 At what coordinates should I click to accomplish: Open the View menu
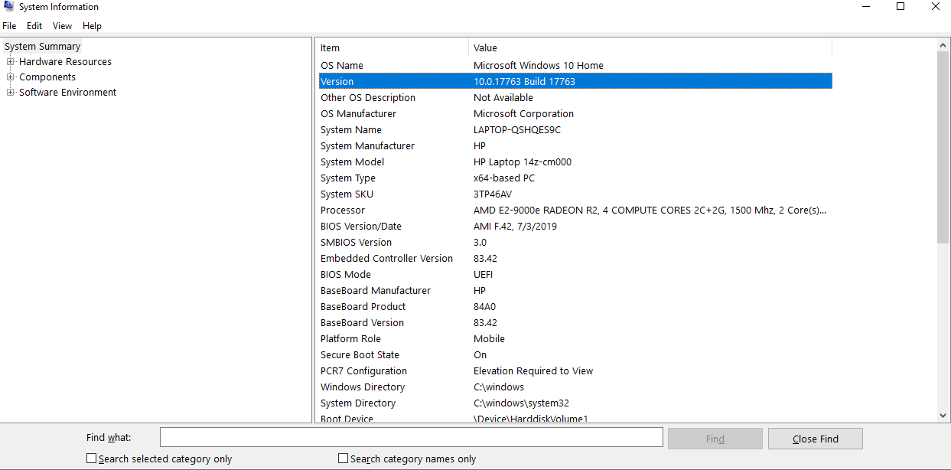point(62,25)
